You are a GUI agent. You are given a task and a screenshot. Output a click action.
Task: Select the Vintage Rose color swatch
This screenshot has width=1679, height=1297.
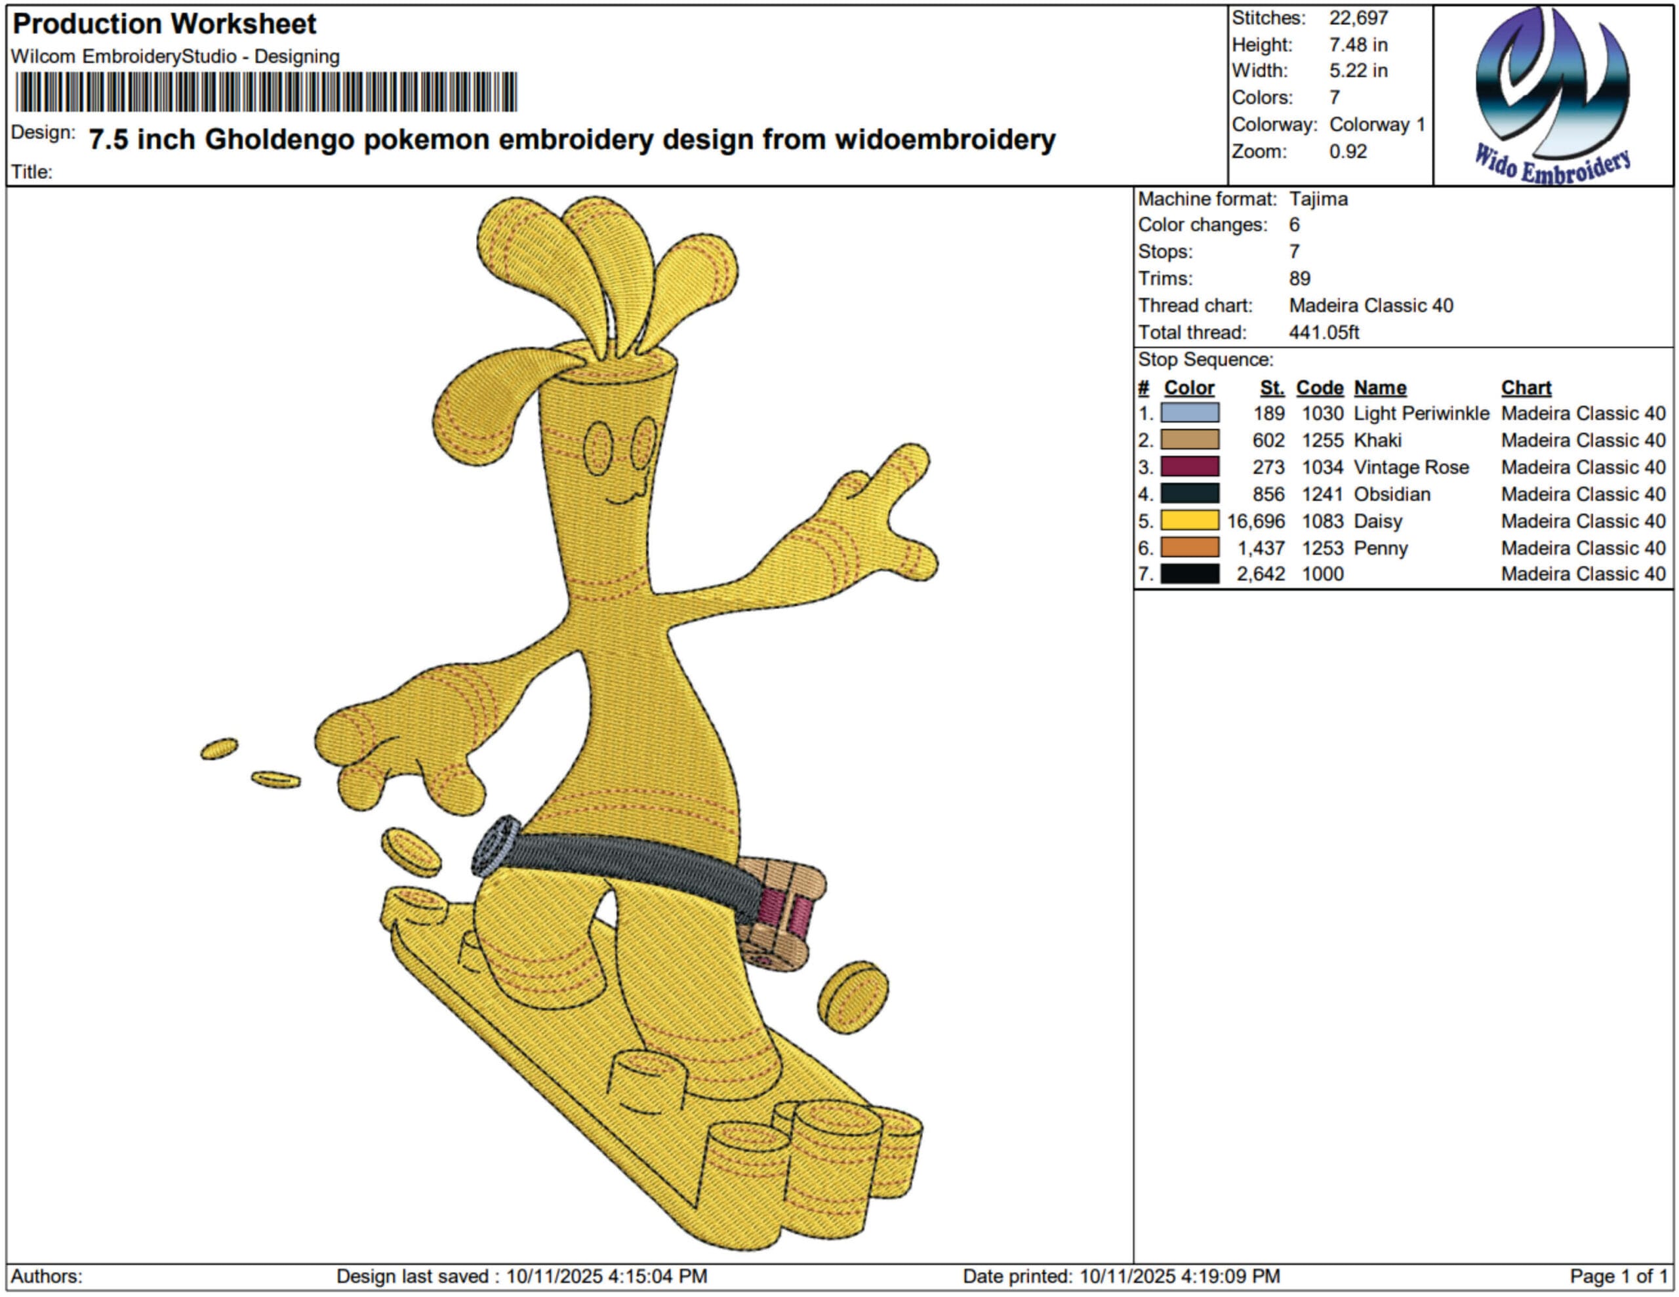(1189, 467)
